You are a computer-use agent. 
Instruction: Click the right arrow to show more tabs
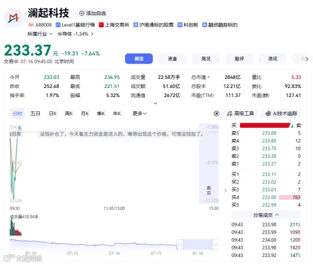click(307, 58)
